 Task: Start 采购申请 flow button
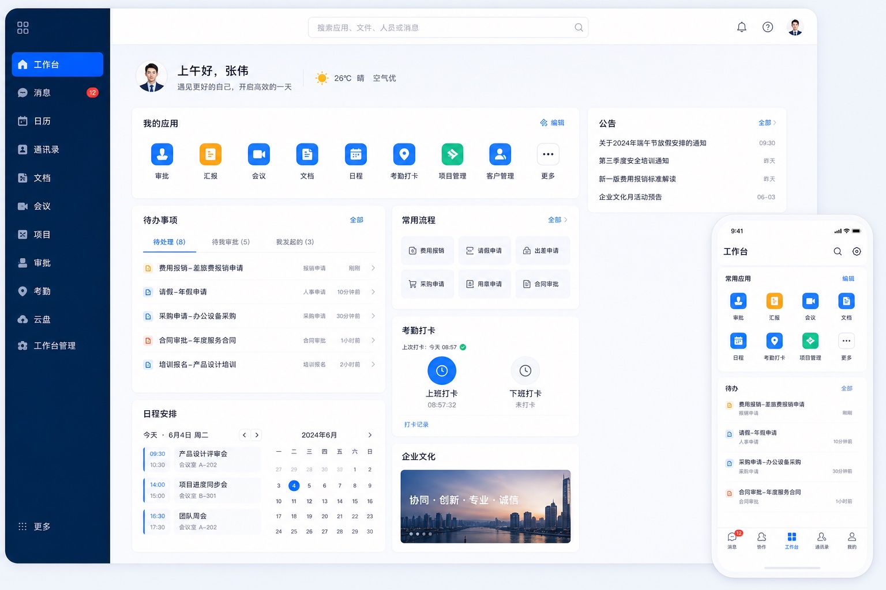(427, 284)
